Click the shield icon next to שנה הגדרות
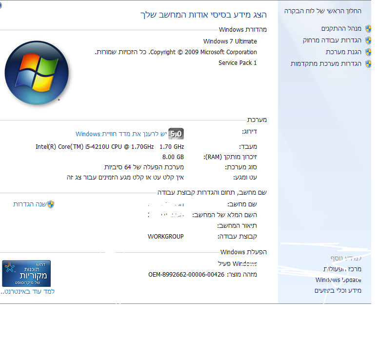377x362 pixels. tap(51, 204)
